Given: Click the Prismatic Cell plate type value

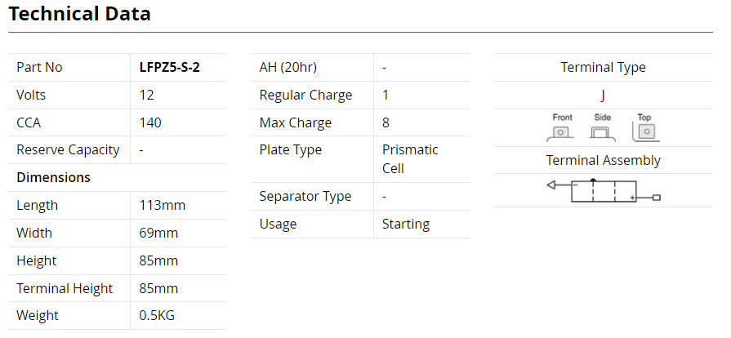Looking at the screenshot, I should tap(410, 159).
